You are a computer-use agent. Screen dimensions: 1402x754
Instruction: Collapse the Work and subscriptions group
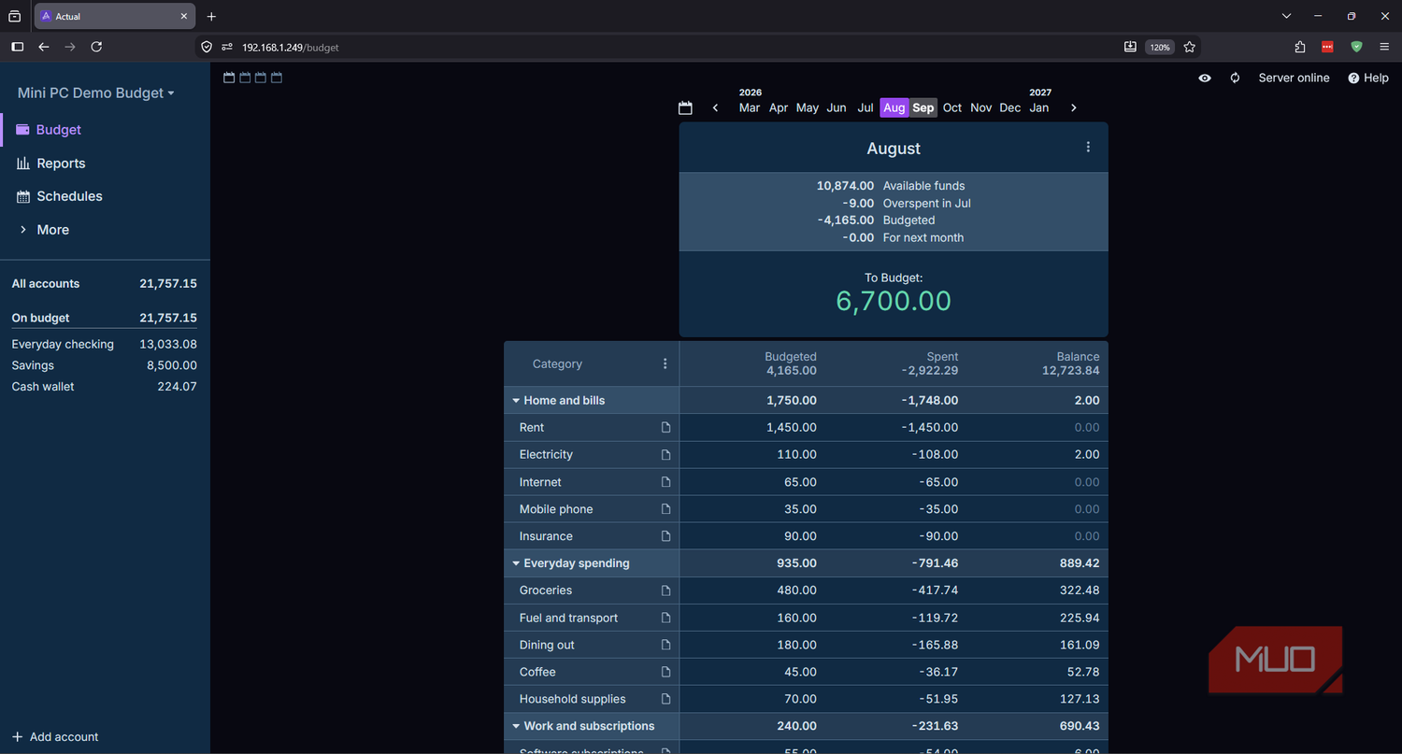click(x=516, y=726)
